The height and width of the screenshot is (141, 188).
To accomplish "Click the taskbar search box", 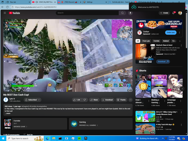I will (25, 138).
